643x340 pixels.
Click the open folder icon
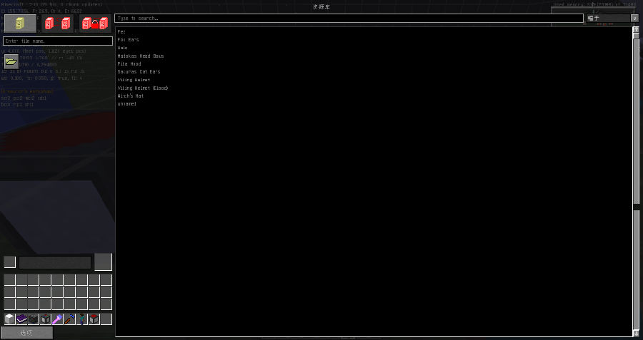coord(11,61)
